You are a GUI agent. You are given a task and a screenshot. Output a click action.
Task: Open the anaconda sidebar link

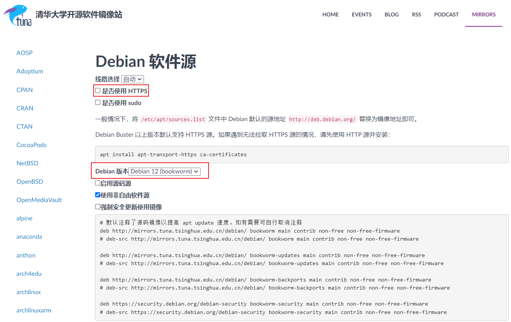29,236
